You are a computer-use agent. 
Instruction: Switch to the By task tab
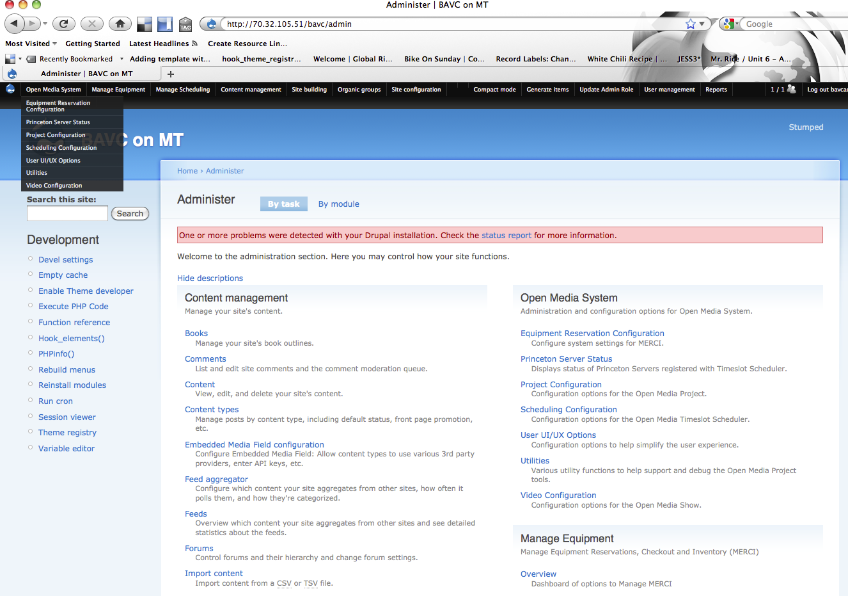coord(284,204)
